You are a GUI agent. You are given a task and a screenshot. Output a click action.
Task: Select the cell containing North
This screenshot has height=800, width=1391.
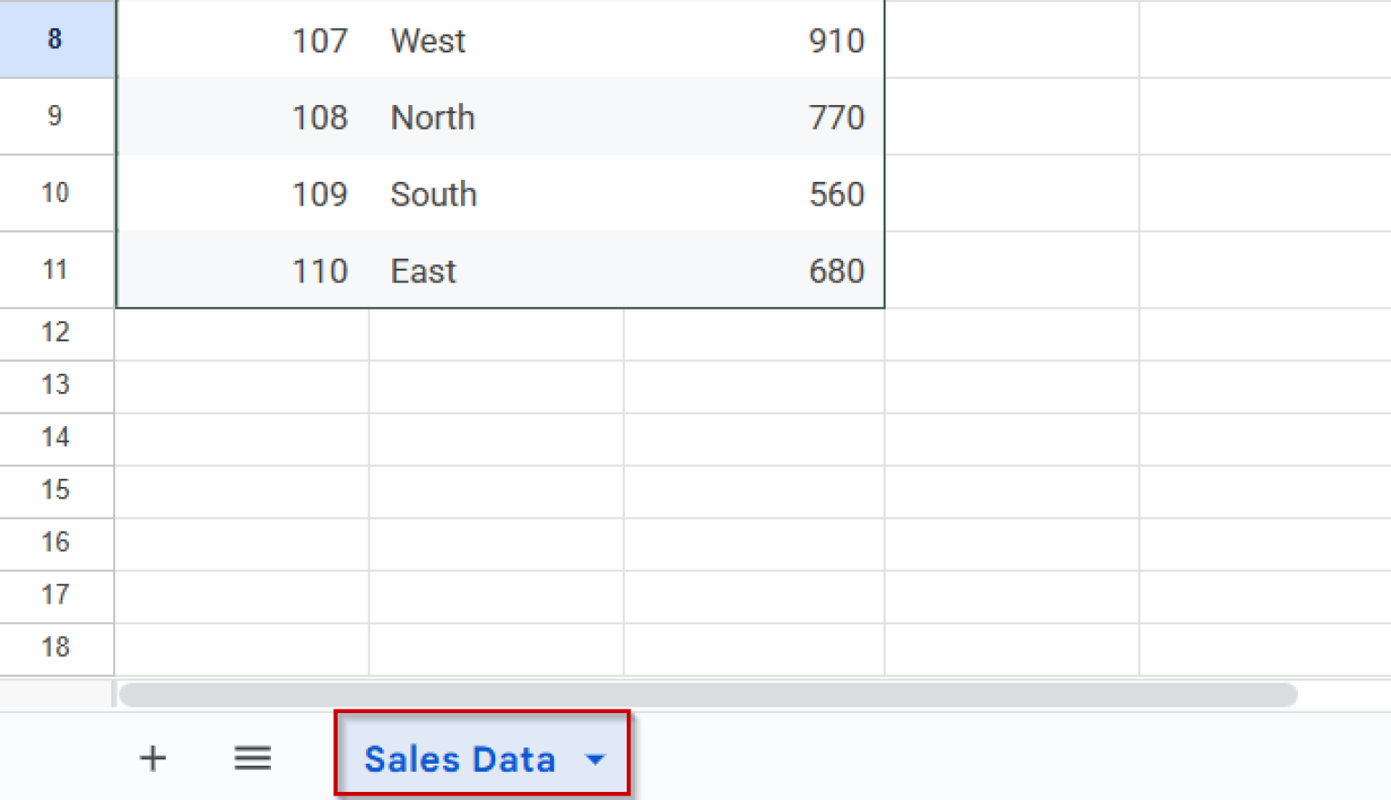(494, 117)
